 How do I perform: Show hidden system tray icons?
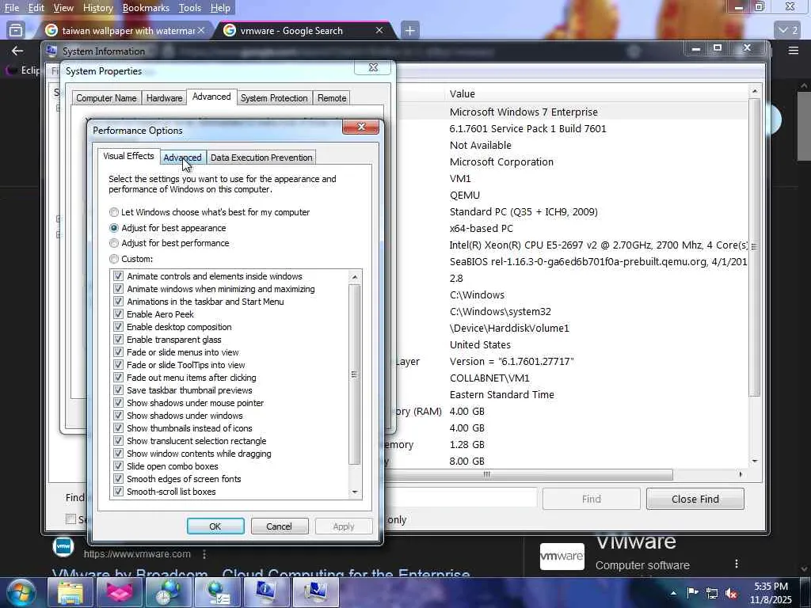tap(673, 593)
